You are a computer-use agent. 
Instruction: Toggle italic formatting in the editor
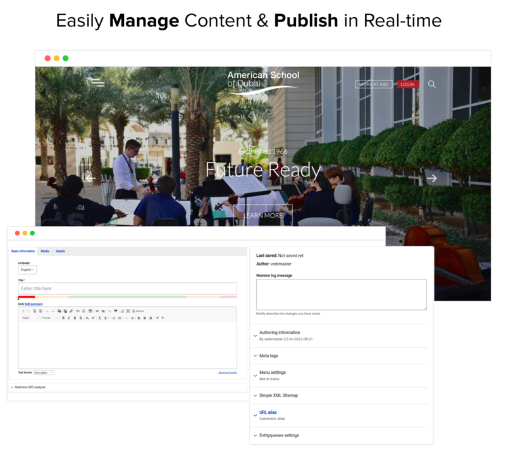click(x=69, y=318)
